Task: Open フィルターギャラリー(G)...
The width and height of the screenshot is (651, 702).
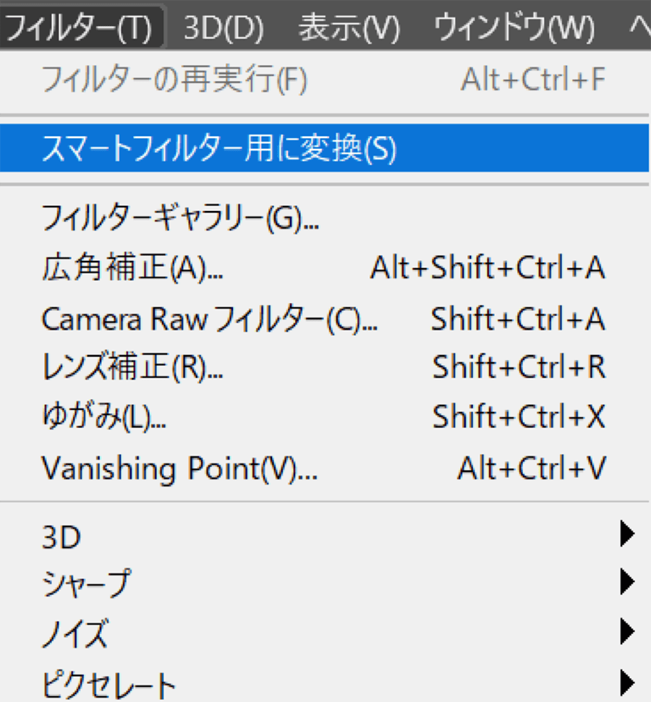Action: coord(324,218)
